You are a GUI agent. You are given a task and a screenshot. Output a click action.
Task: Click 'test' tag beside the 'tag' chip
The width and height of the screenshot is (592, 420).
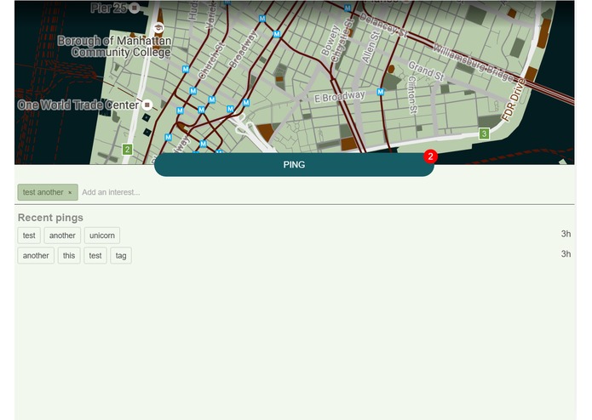point(95,255)
